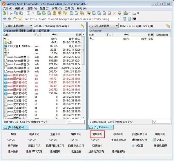Click the right panel filter input field
174x161 pixels.
tap(161, 122)
